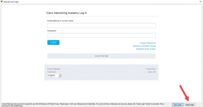The image size is (203, 107).
Task: Open the Forgot Password link
Action: coord(147,43)
